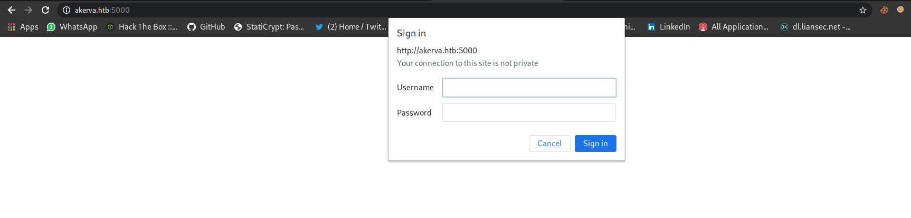Image resolution: width=911 pixels, height=218 pixels.
Task: Open the All Applications bookmark
Action: pos(734,27)
